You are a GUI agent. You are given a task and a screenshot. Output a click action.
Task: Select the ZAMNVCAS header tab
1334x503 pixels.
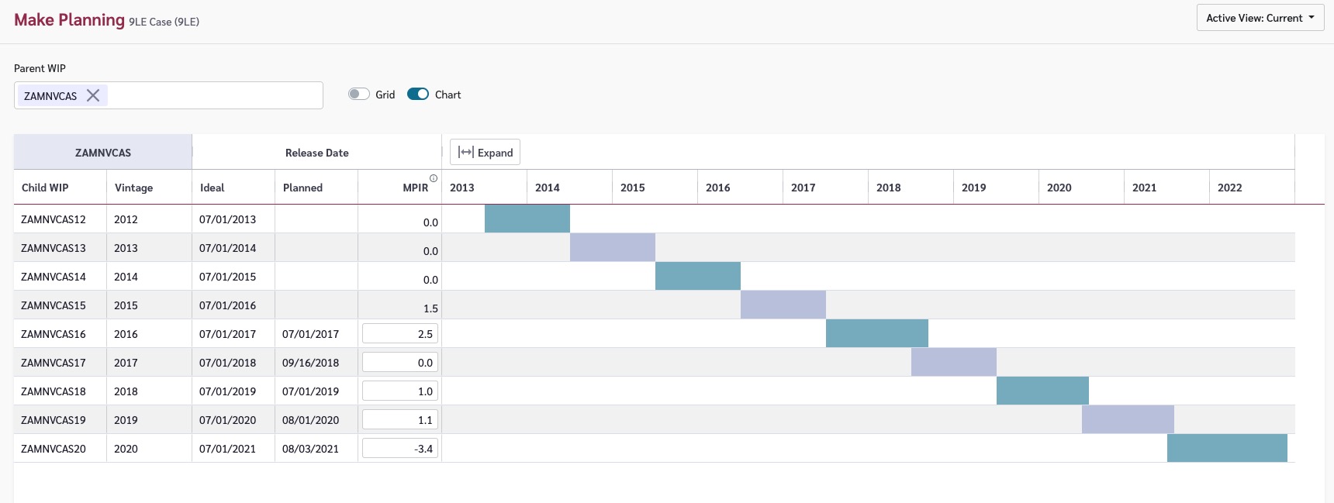103,153
